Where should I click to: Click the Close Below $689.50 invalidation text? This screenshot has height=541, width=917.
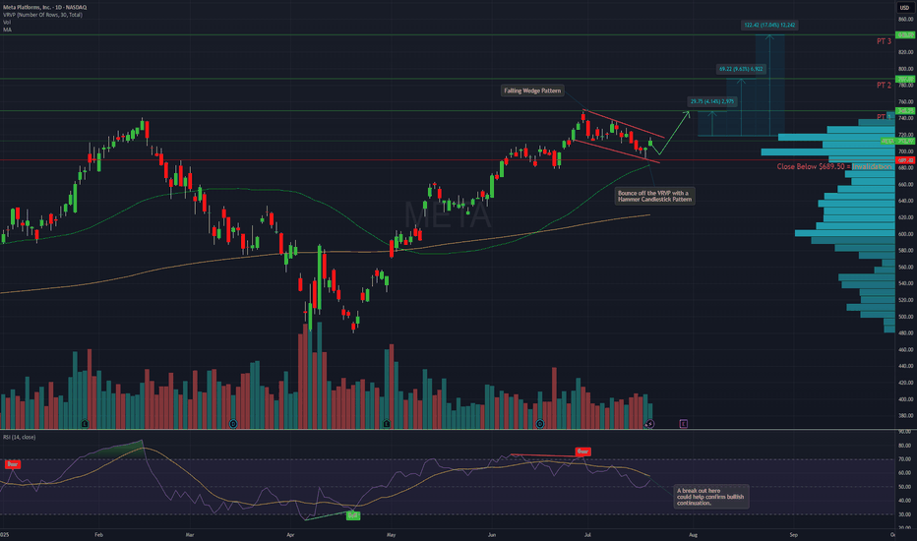click(x=834, y=166)
